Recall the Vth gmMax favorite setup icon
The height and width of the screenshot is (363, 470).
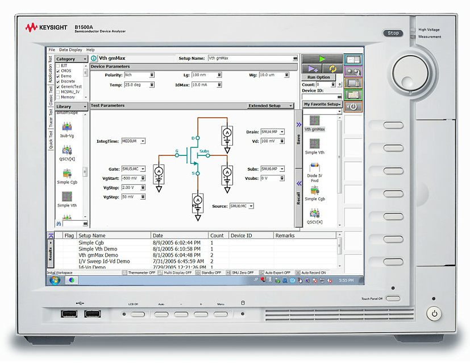pyautogui.click(x=314, y=124)
